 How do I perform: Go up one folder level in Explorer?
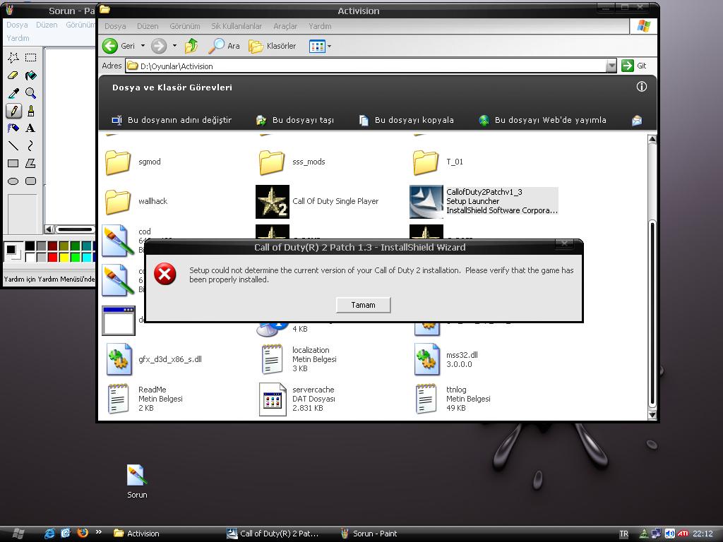click(191, 46)
